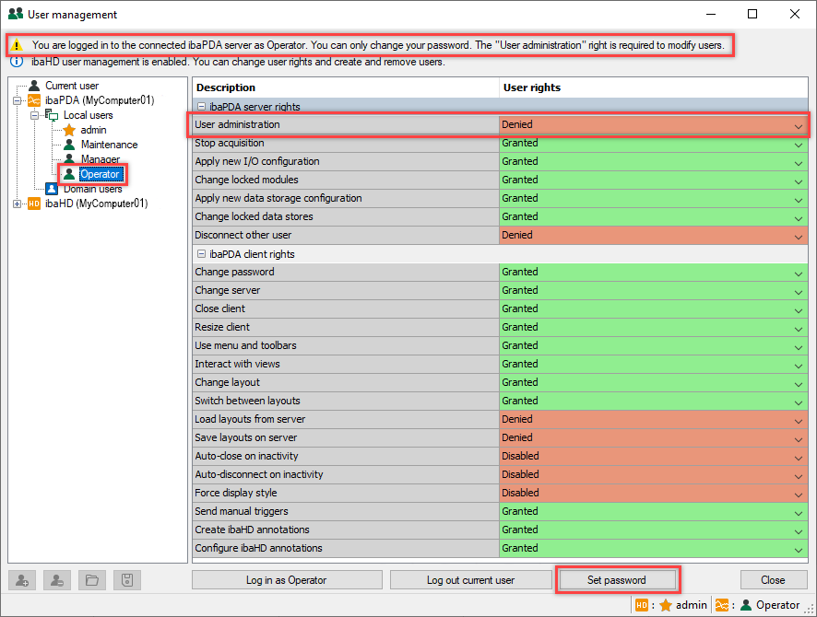Open the Auto-close on inactivity dropdown
The image size is (817, 617).
(798, 457)
